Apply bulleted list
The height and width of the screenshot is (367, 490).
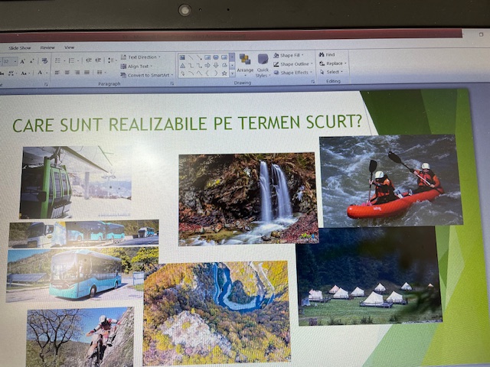57,60
